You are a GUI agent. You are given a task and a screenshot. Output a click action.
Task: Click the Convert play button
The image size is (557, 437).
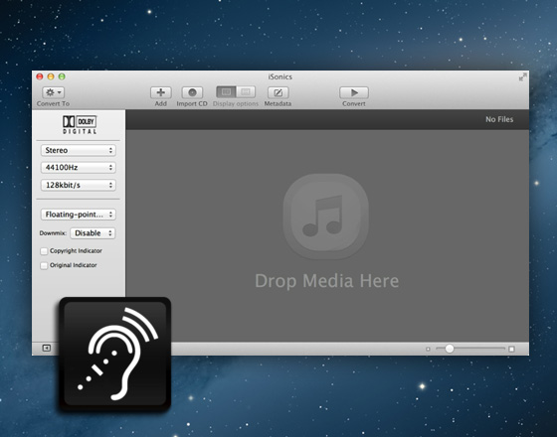coord(354,92)
